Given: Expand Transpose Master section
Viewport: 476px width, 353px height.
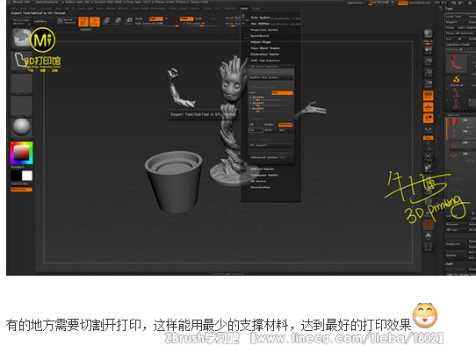Looking at the screenshot, I should 264,175.
